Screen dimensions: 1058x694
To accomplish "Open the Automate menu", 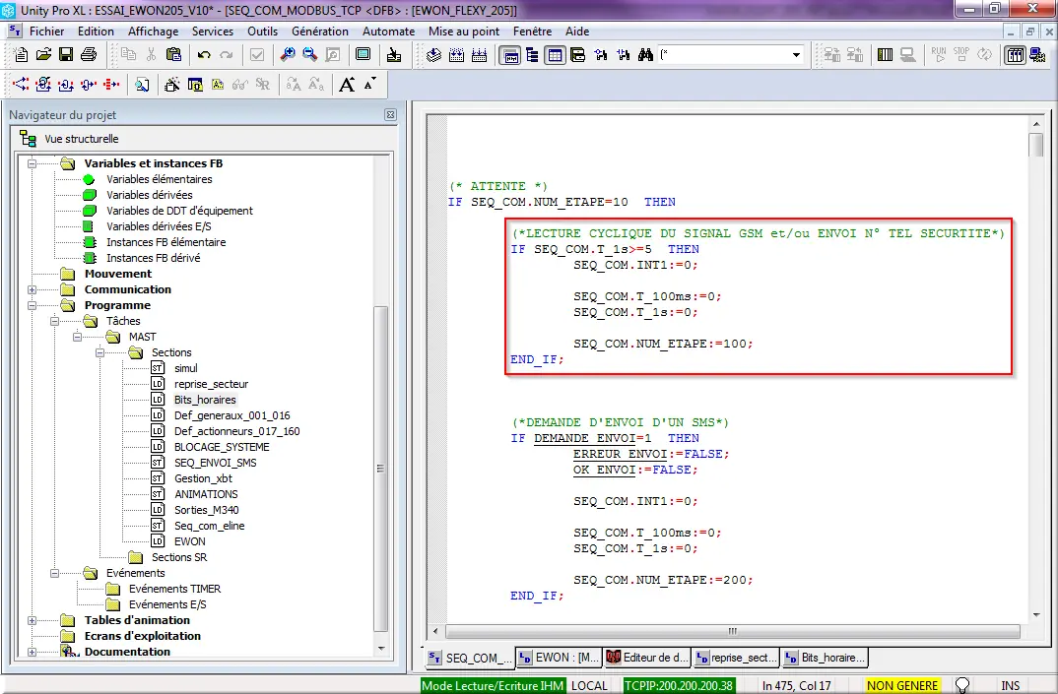I will 389,32.
